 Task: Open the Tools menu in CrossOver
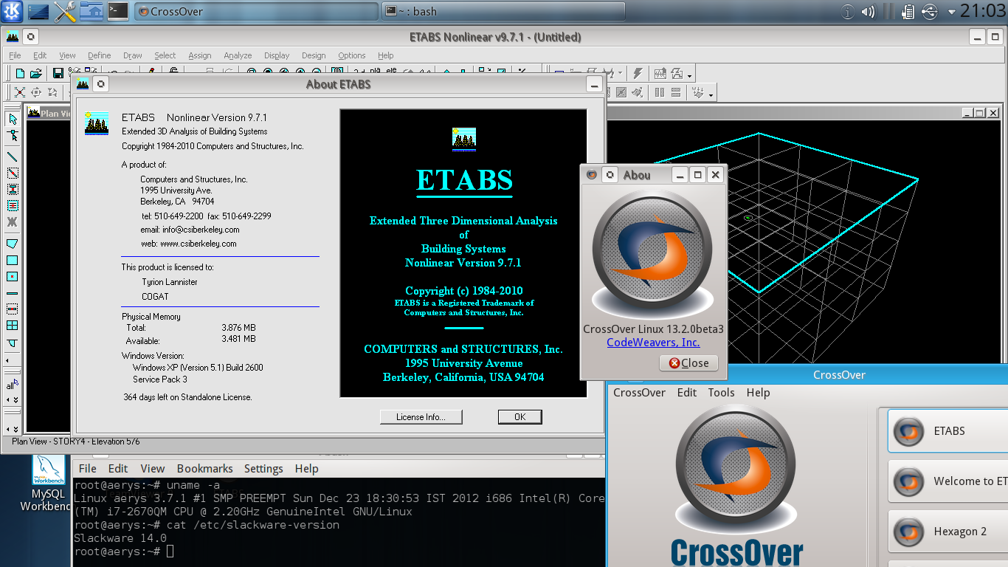pos(721,392)
